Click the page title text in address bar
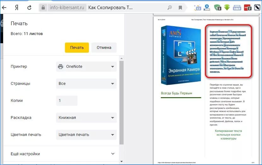Image resolution: width=262 pixels, height=165 pixels. pyautogui.click(x=110, y=8)
